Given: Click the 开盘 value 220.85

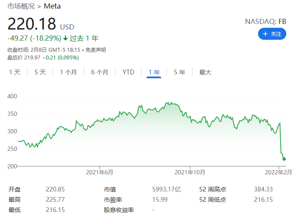Looking at the screenshot, I should pos(55,189).
